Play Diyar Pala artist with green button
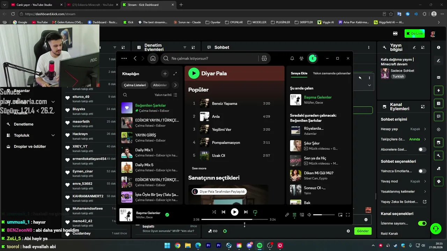Viewport: 447px width, 251px height. [194, 73]
